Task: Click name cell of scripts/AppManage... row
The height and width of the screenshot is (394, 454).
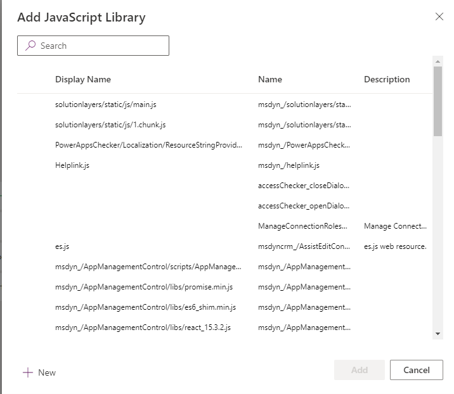Action: point(304,267)
